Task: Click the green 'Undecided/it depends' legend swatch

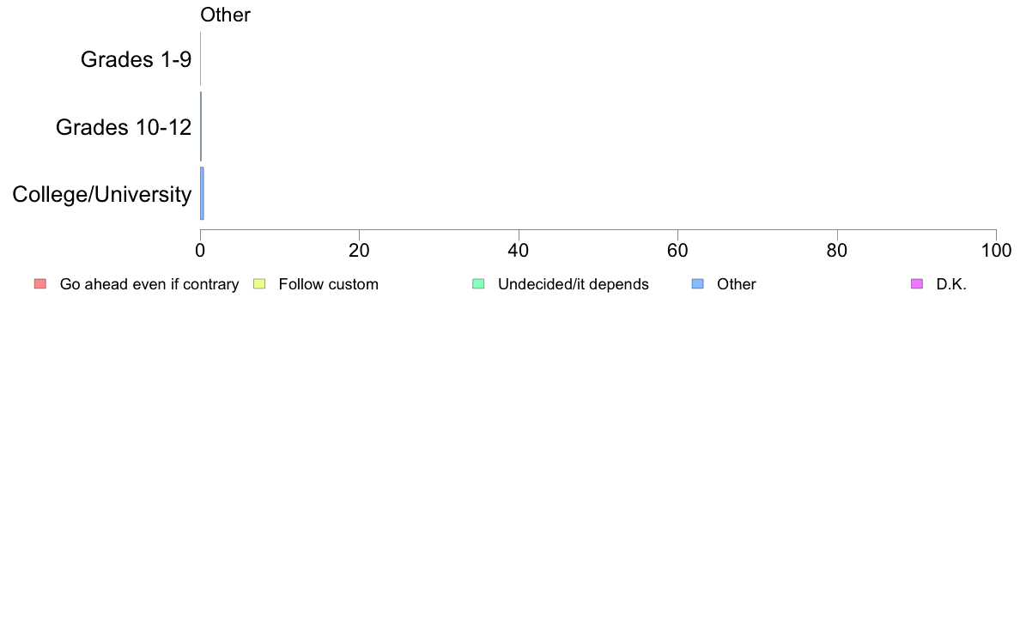Action: tap(478, 283)
